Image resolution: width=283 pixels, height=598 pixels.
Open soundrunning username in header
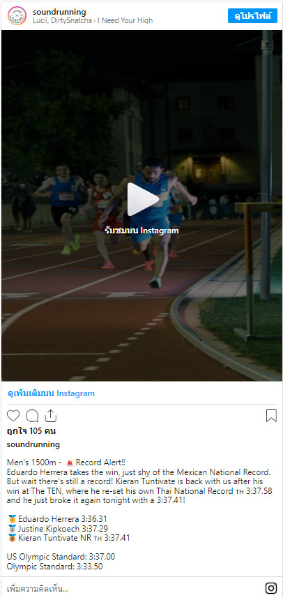point(59,12)
